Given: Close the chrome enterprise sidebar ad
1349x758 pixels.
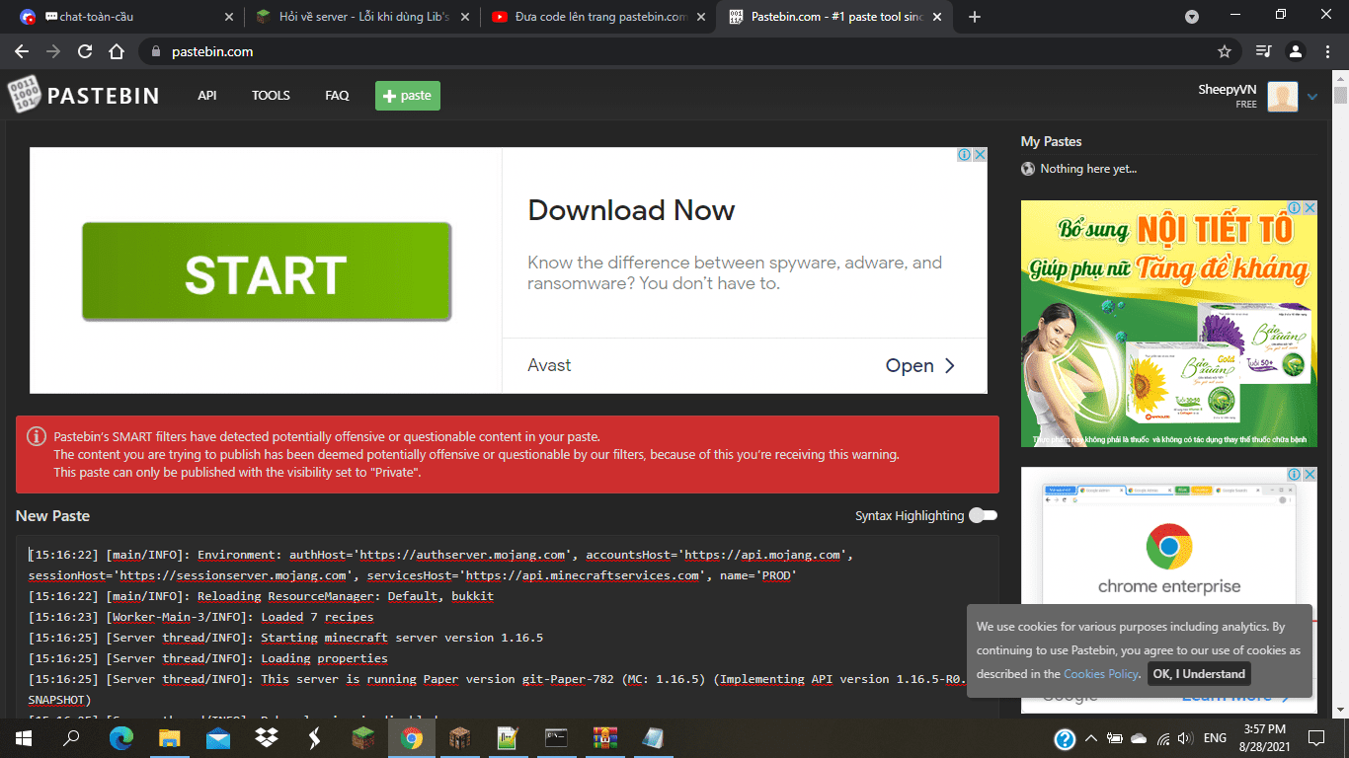Looking at the screenshot, I should 1309,475.
